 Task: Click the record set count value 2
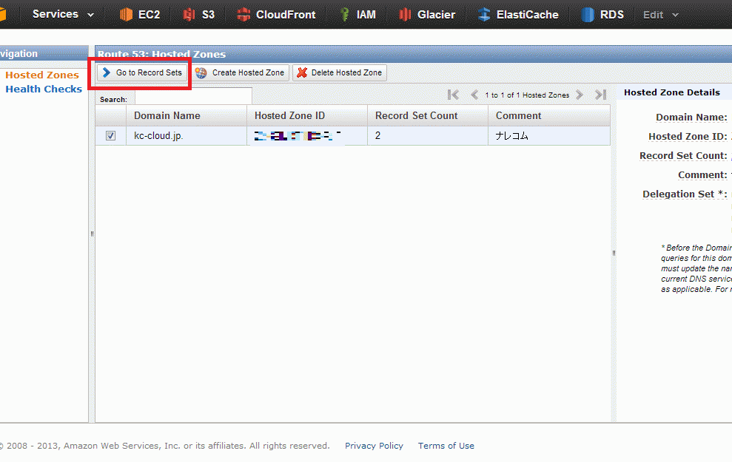pyautogui.click(x=377, y=136)
